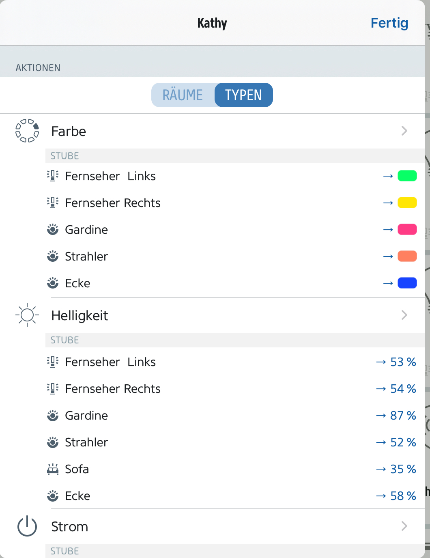Tap the Fertig button
The image size is (430, 558).
(x=389, y=23)
